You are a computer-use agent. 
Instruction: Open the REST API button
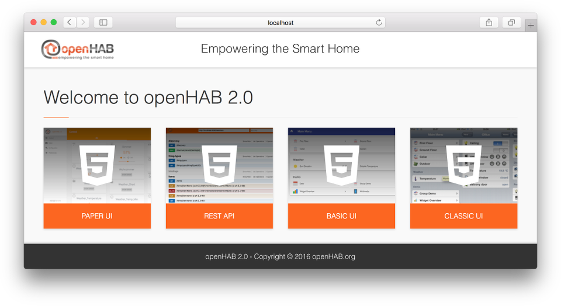219,216
